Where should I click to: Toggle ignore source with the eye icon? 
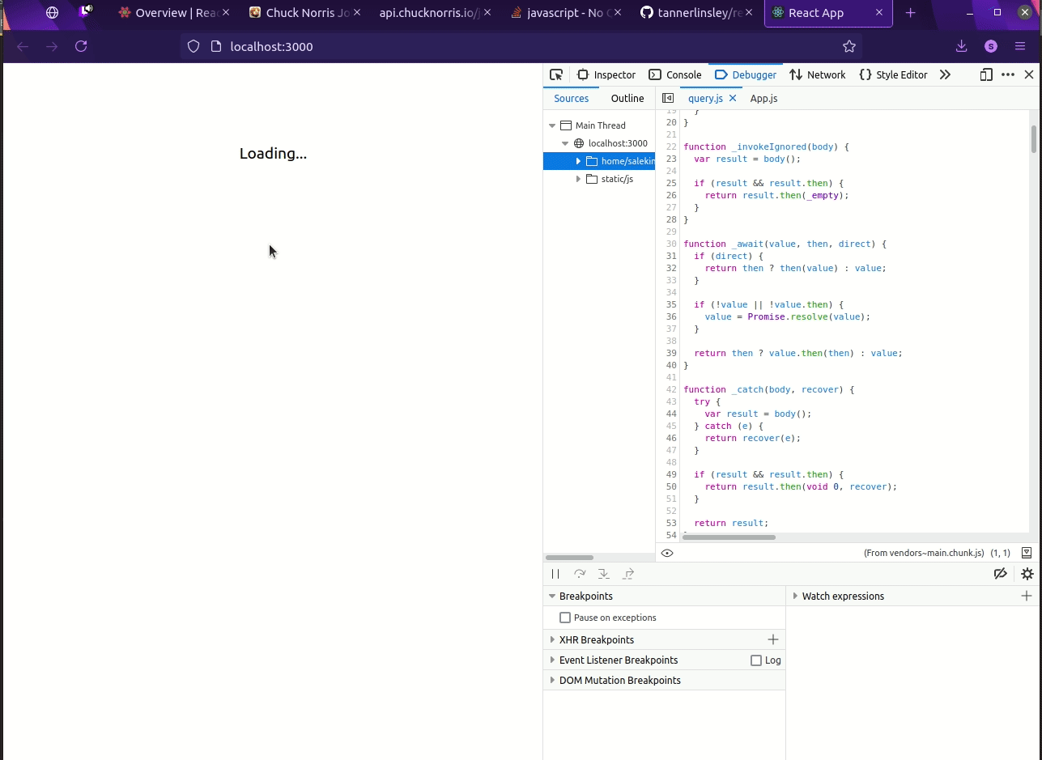(667, 553)
